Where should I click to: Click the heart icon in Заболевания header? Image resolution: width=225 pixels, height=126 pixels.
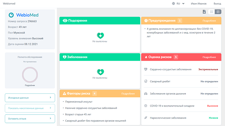[x=65, y=57]
